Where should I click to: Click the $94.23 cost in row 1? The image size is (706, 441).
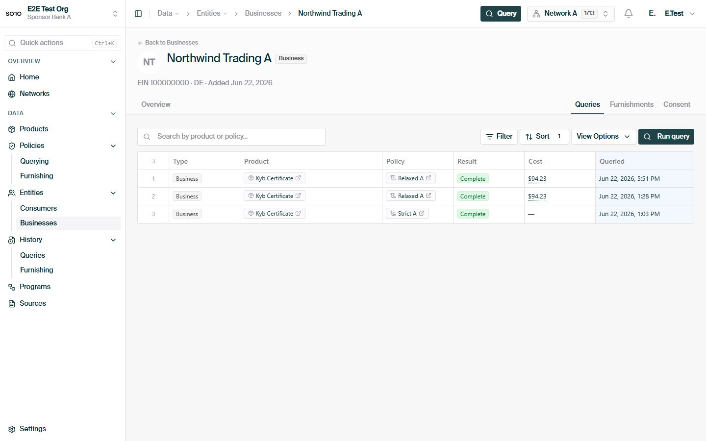click(x=537, y=179)
